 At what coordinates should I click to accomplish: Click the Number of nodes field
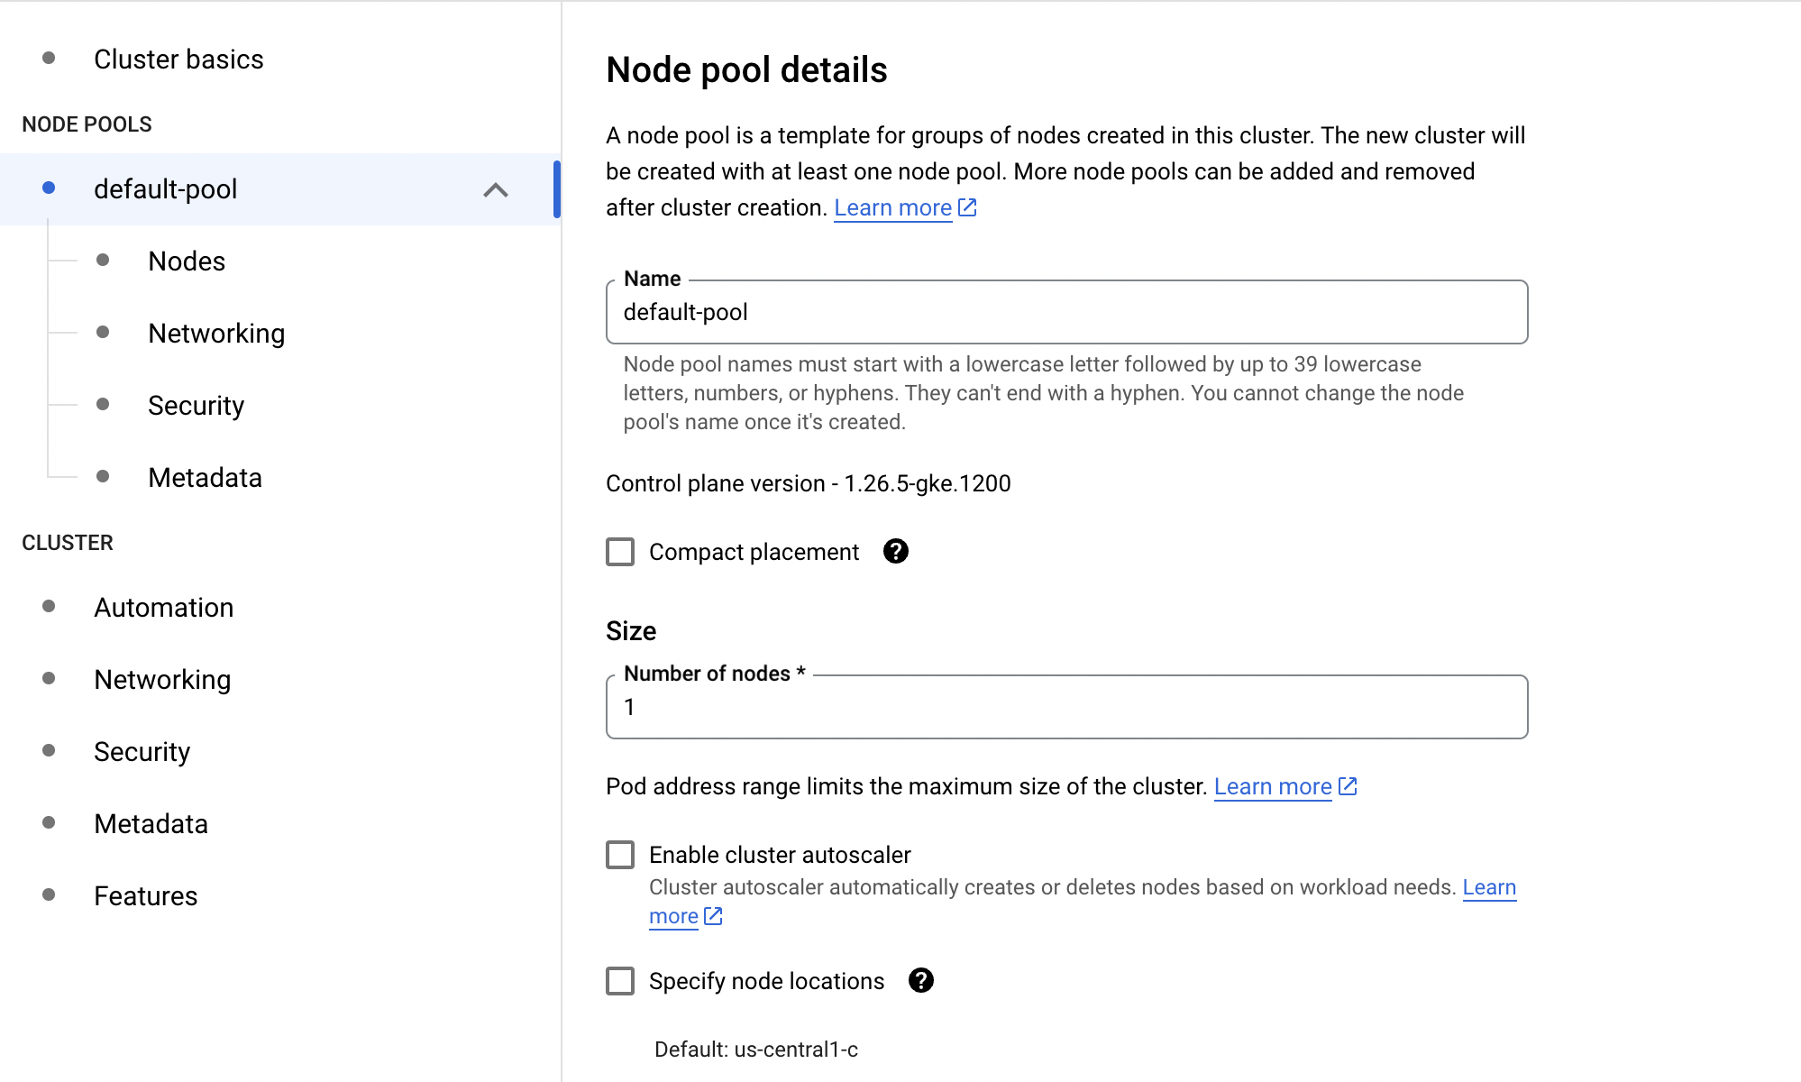point(1066,707)
